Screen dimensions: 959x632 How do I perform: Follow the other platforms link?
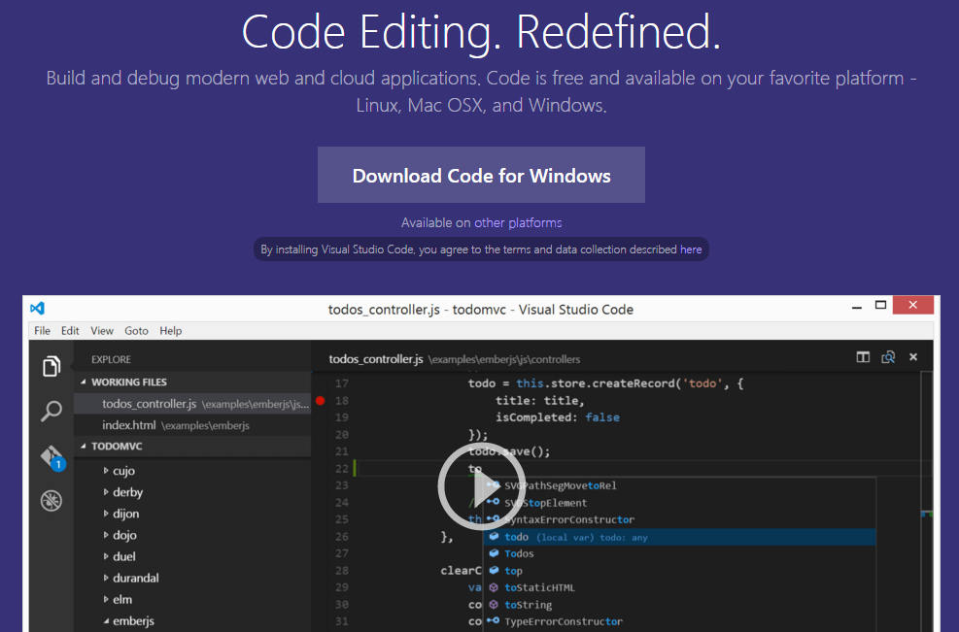518,222
